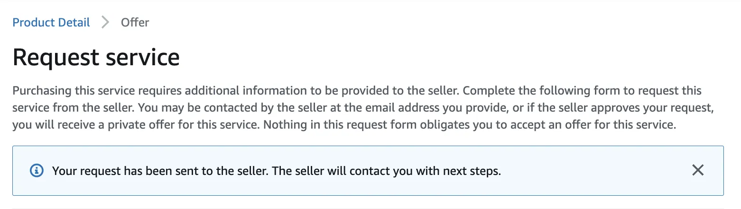Click the breadcrumb chevron separator arrow

[105, 22]
